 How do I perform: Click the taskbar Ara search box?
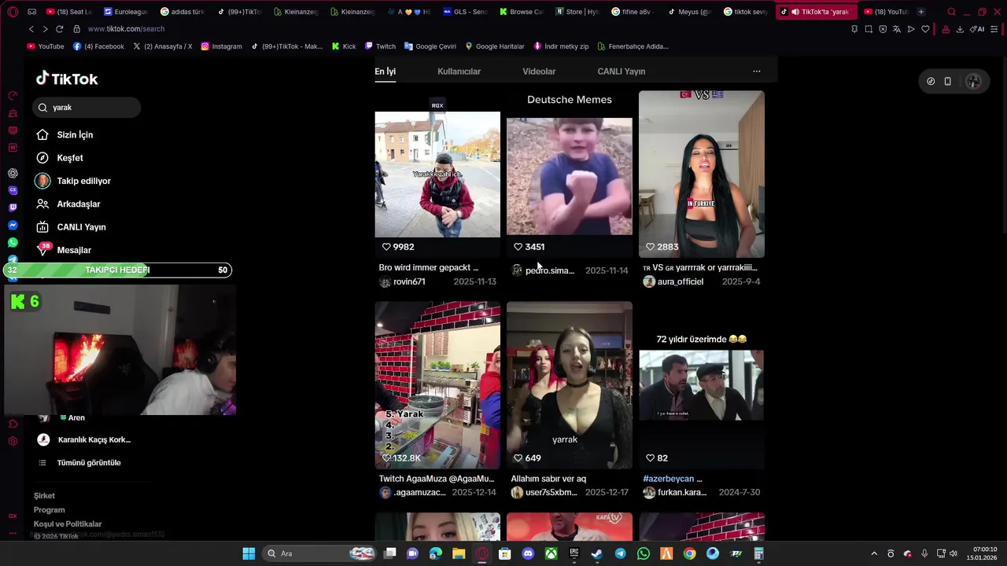coord(320,553)
